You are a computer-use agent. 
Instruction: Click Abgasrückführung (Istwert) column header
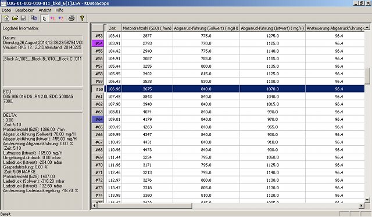coord(273,28)
